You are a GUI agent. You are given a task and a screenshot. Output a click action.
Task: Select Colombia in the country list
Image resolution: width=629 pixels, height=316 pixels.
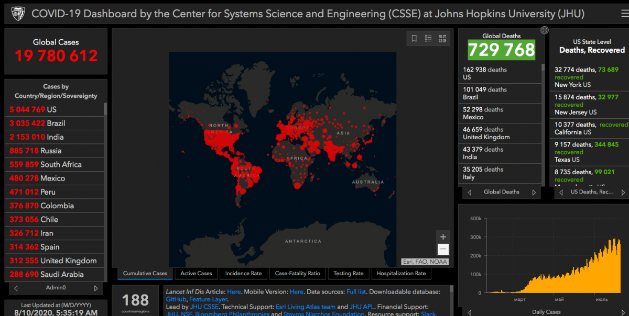click(55, 206)
